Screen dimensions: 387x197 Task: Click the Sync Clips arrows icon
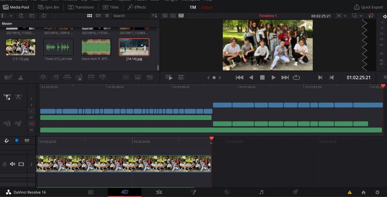tap(44, 16)
